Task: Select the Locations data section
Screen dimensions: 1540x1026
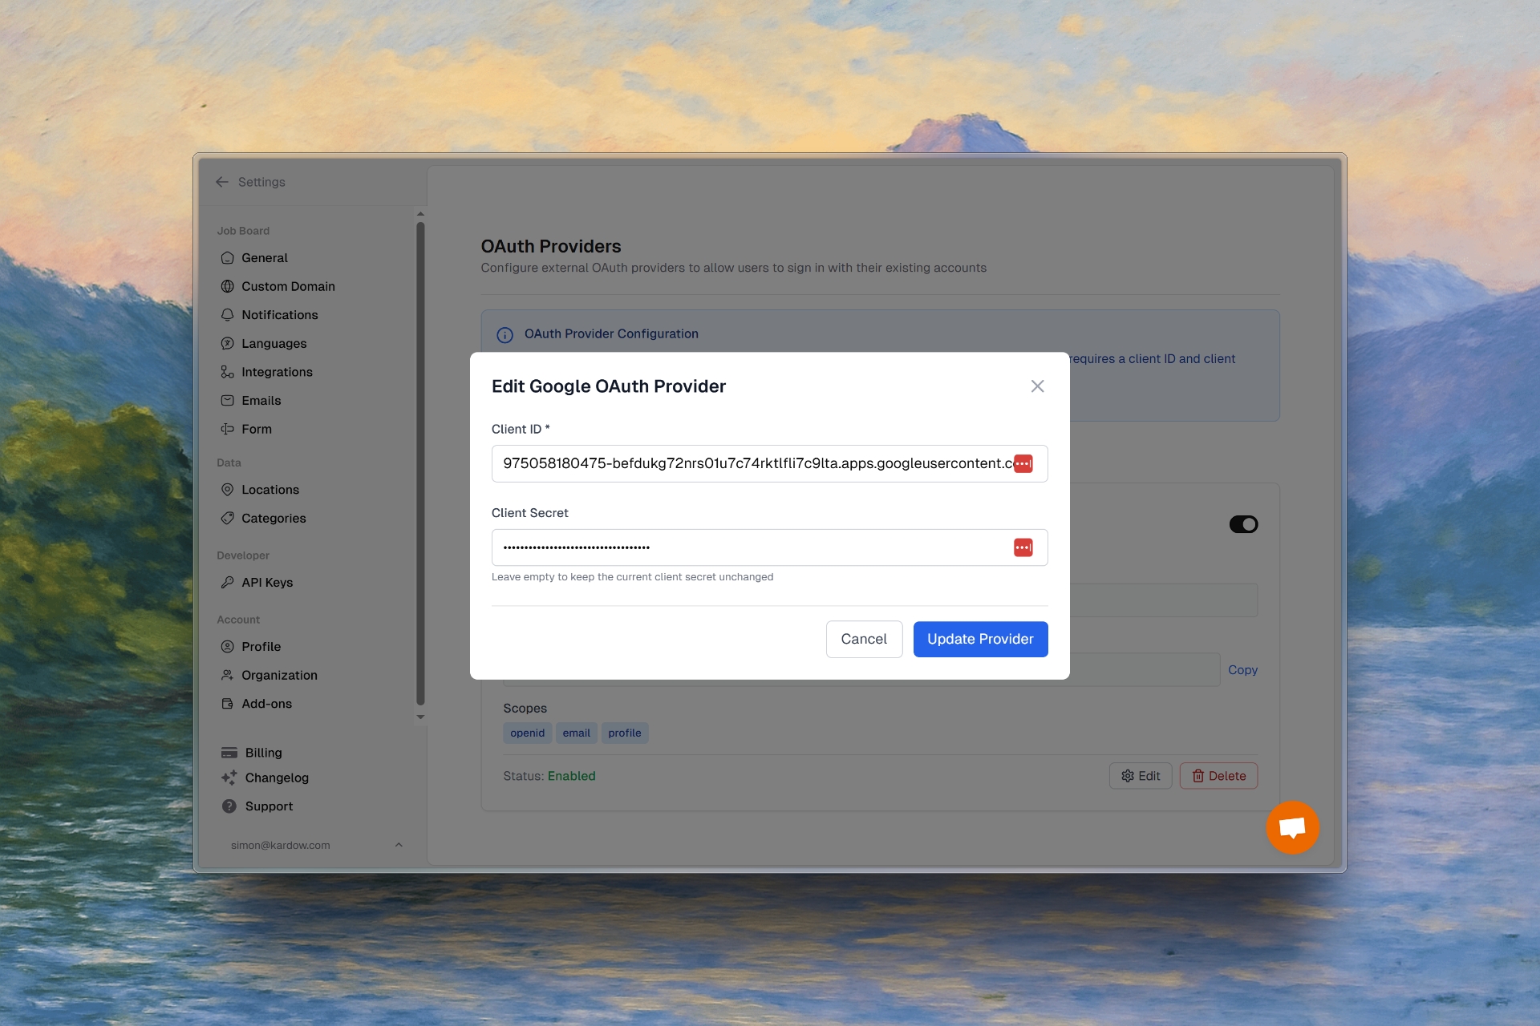Action: (269, 489)
